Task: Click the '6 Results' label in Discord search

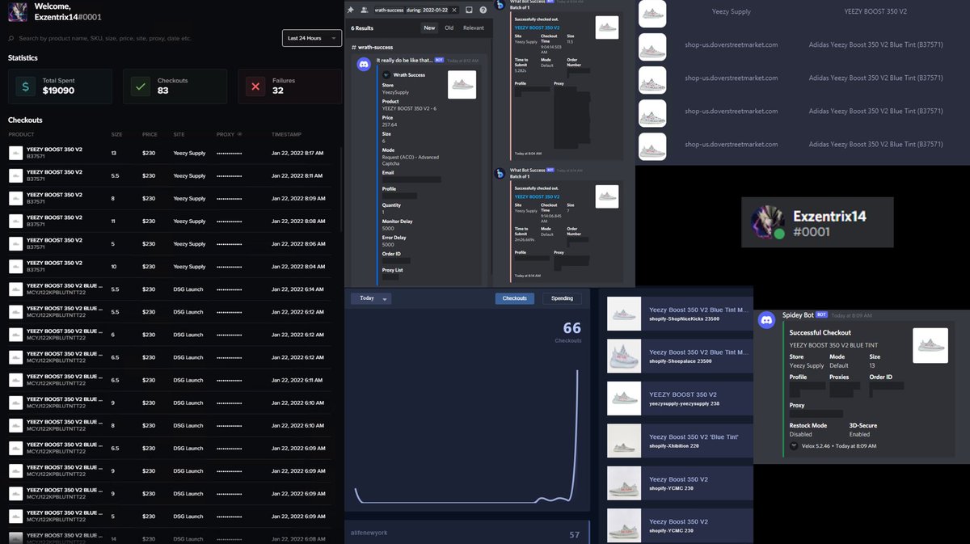Action: [x=363, y=27]
